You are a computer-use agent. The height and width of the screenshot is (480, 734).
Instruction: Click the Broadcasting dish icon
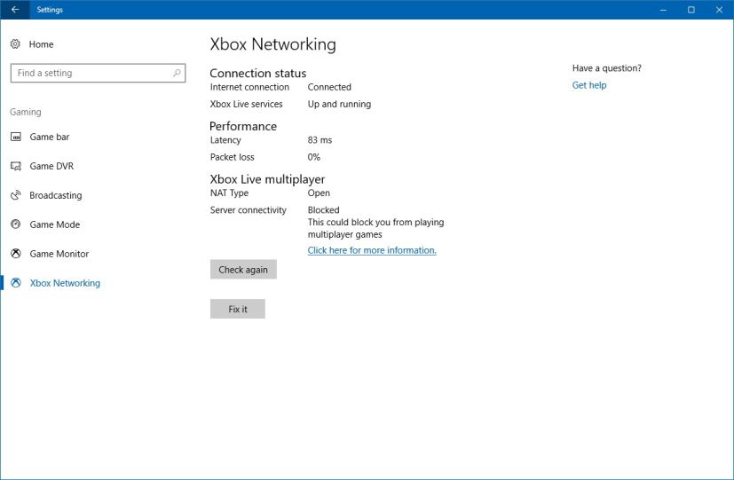pyautogui.click(x=16, y=195)
